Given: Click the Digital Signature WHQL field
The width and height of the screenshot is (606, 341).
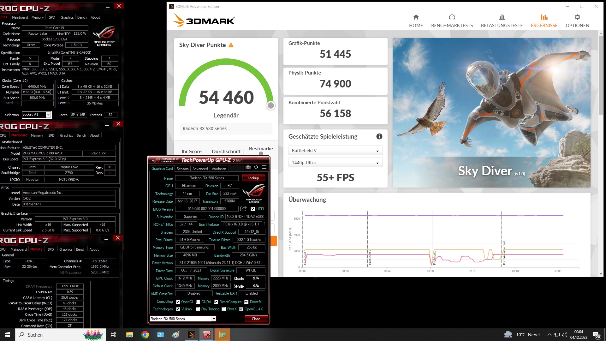Looking at the screenshot, I should (x=251, y=270).
